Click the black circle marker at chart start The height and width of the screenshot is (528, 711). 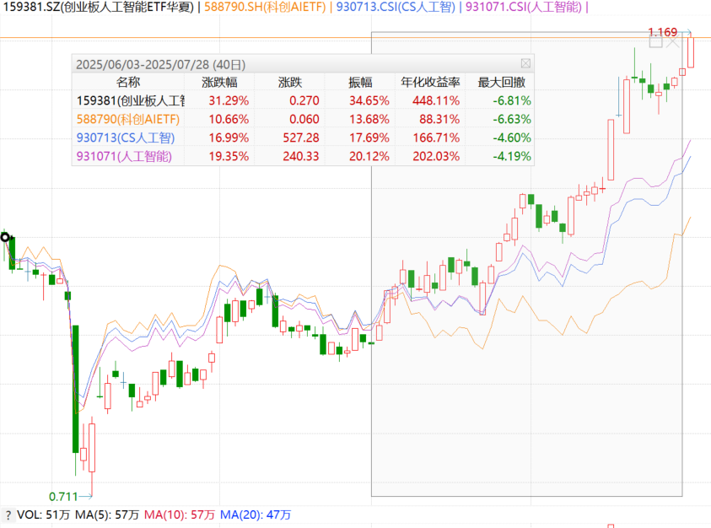[x=5, y=237]
